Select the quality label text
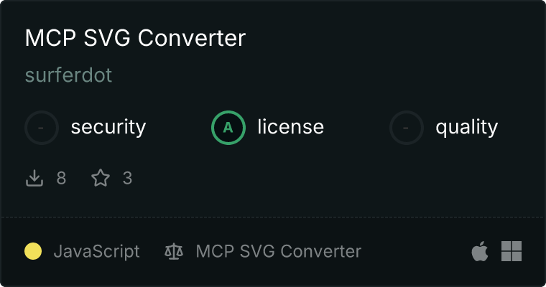The image size is (546, 287). (x=466, y=128)
